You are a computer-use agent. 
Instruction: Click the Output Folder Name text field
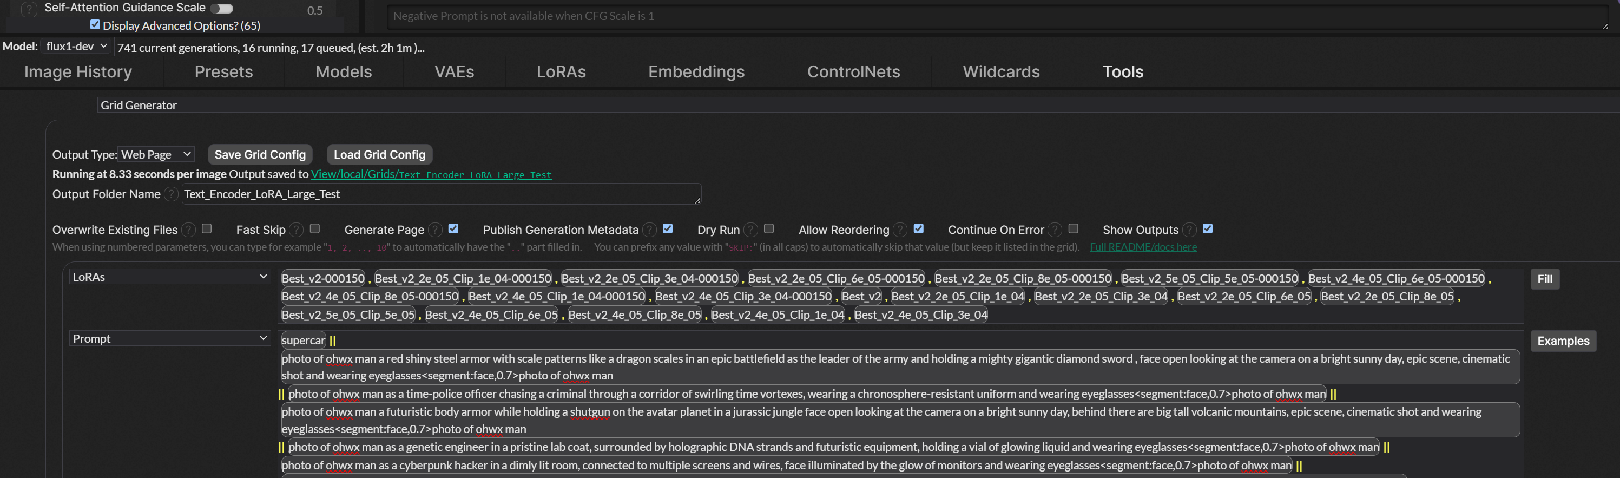441,194
